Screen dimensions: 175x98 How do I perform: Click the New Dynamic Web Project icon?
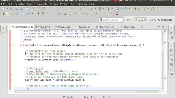(117, 9)
